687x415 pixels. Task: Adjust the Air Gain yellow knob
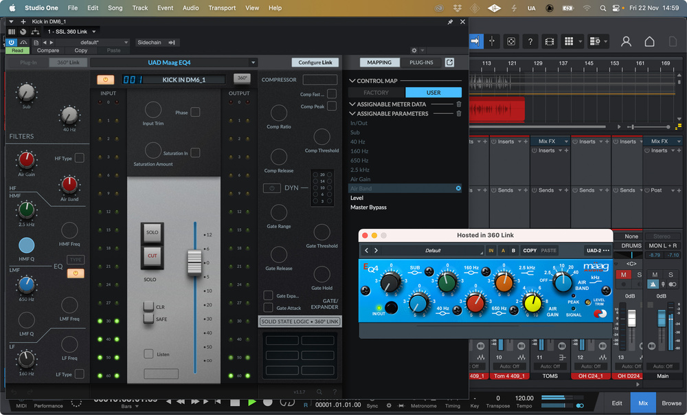(x=532, y=301)
